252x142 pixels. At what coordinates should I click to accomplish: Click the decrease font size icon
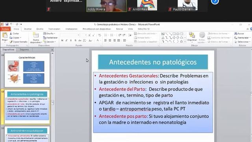93,35
